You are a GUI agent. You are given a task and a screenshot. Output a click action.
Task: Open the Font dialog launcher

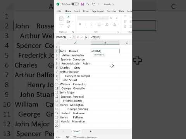click(118, 32)
